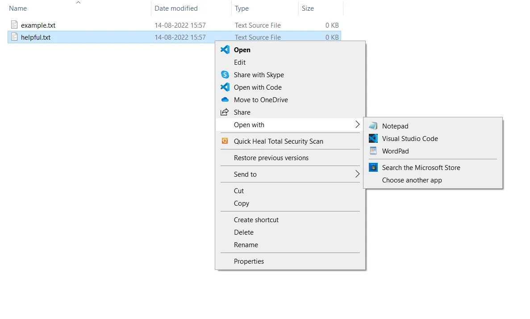The width and height of the screenshot is (530, 319).
Task: Click the Skype icon in context menu
Action: pos(225,75)
